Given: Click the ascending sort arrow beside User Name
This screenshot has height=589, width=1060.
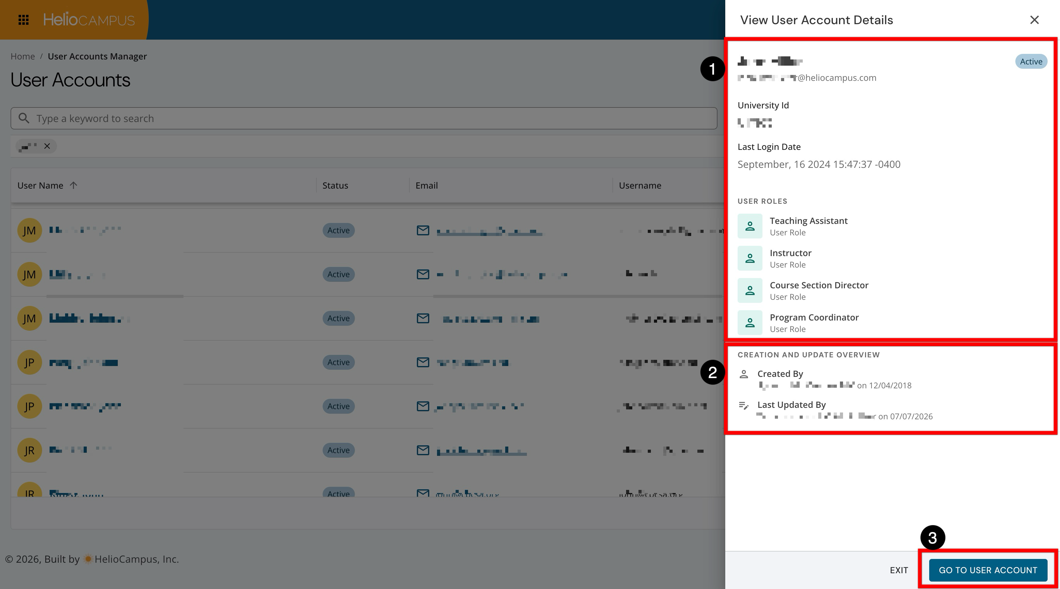Looking at the screenshot, I should coord(73,185).
